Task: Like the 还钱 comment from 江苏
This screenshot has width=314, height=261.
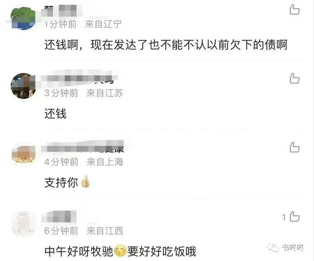Action: (295, 78)
